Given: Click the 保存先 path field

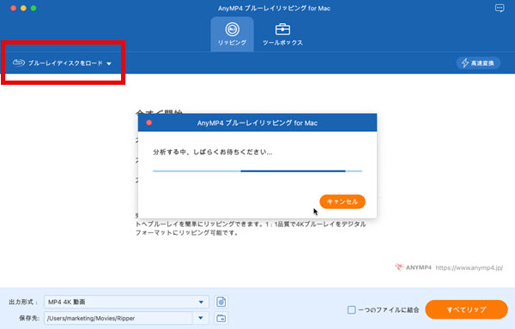Looking at the screenshot, I should click(x=118, y=318).
